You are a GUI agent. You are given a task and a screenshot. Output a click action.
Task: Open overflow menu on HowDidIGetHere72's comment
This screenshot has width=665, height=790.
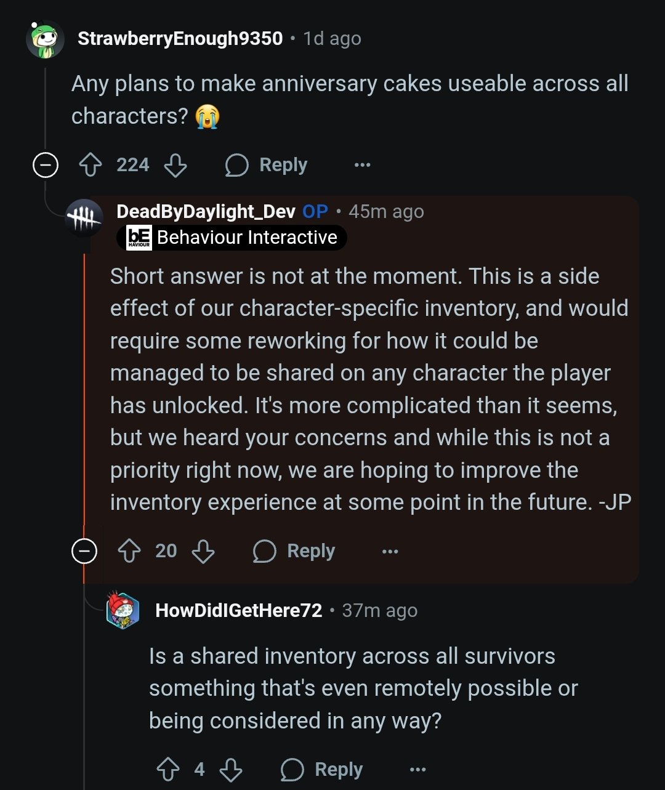point(418,768)
